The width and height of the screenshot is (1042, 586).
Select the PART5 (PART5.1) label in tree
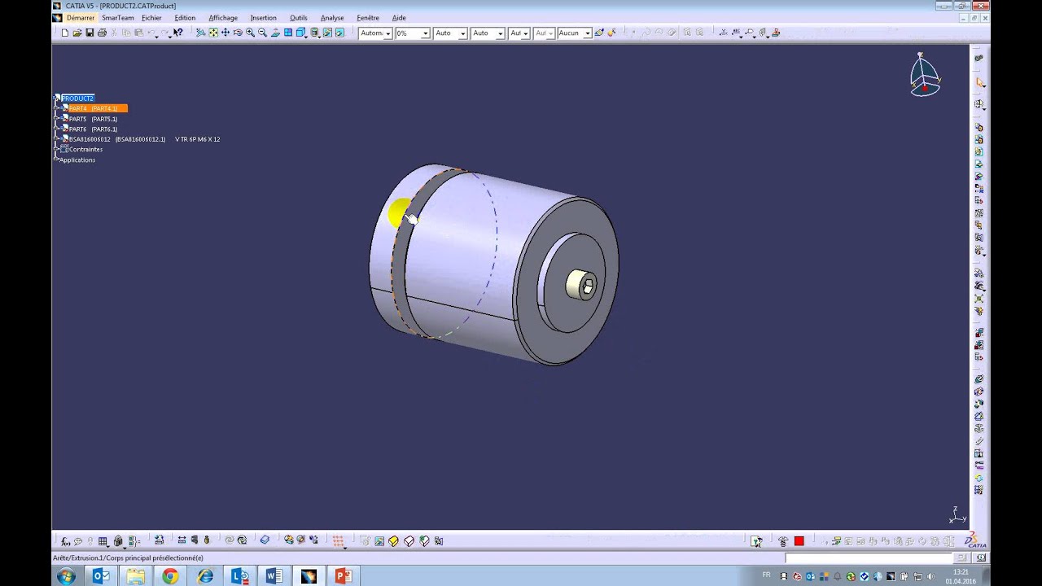click(93, 119)
